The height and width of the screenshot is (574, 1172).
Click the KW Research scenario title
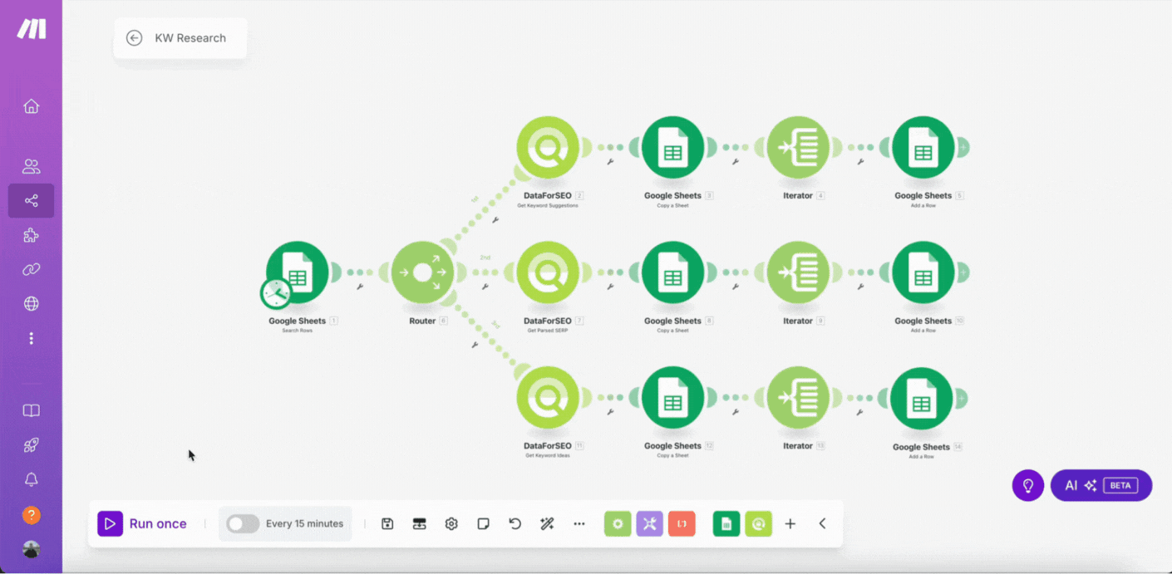(190, 38)
